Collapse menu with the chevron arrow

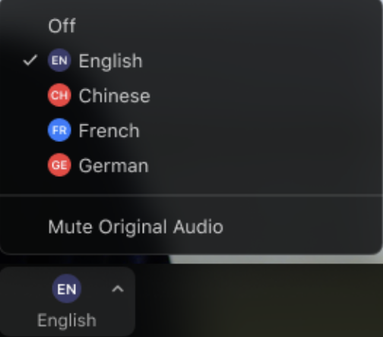(118, 288)
